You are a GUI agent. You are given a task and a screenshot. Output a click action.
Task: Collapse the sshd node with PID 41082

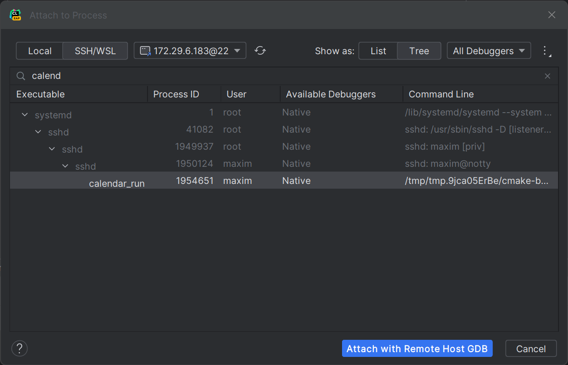(38, 132)
